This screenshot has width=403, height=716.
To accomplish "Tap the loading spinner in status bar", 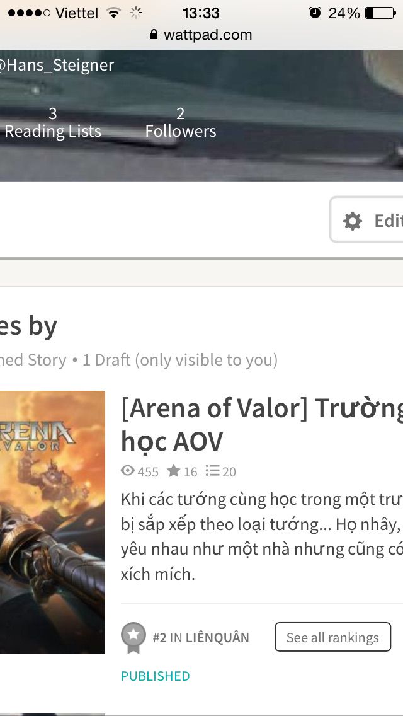I will tap(136, 13).
